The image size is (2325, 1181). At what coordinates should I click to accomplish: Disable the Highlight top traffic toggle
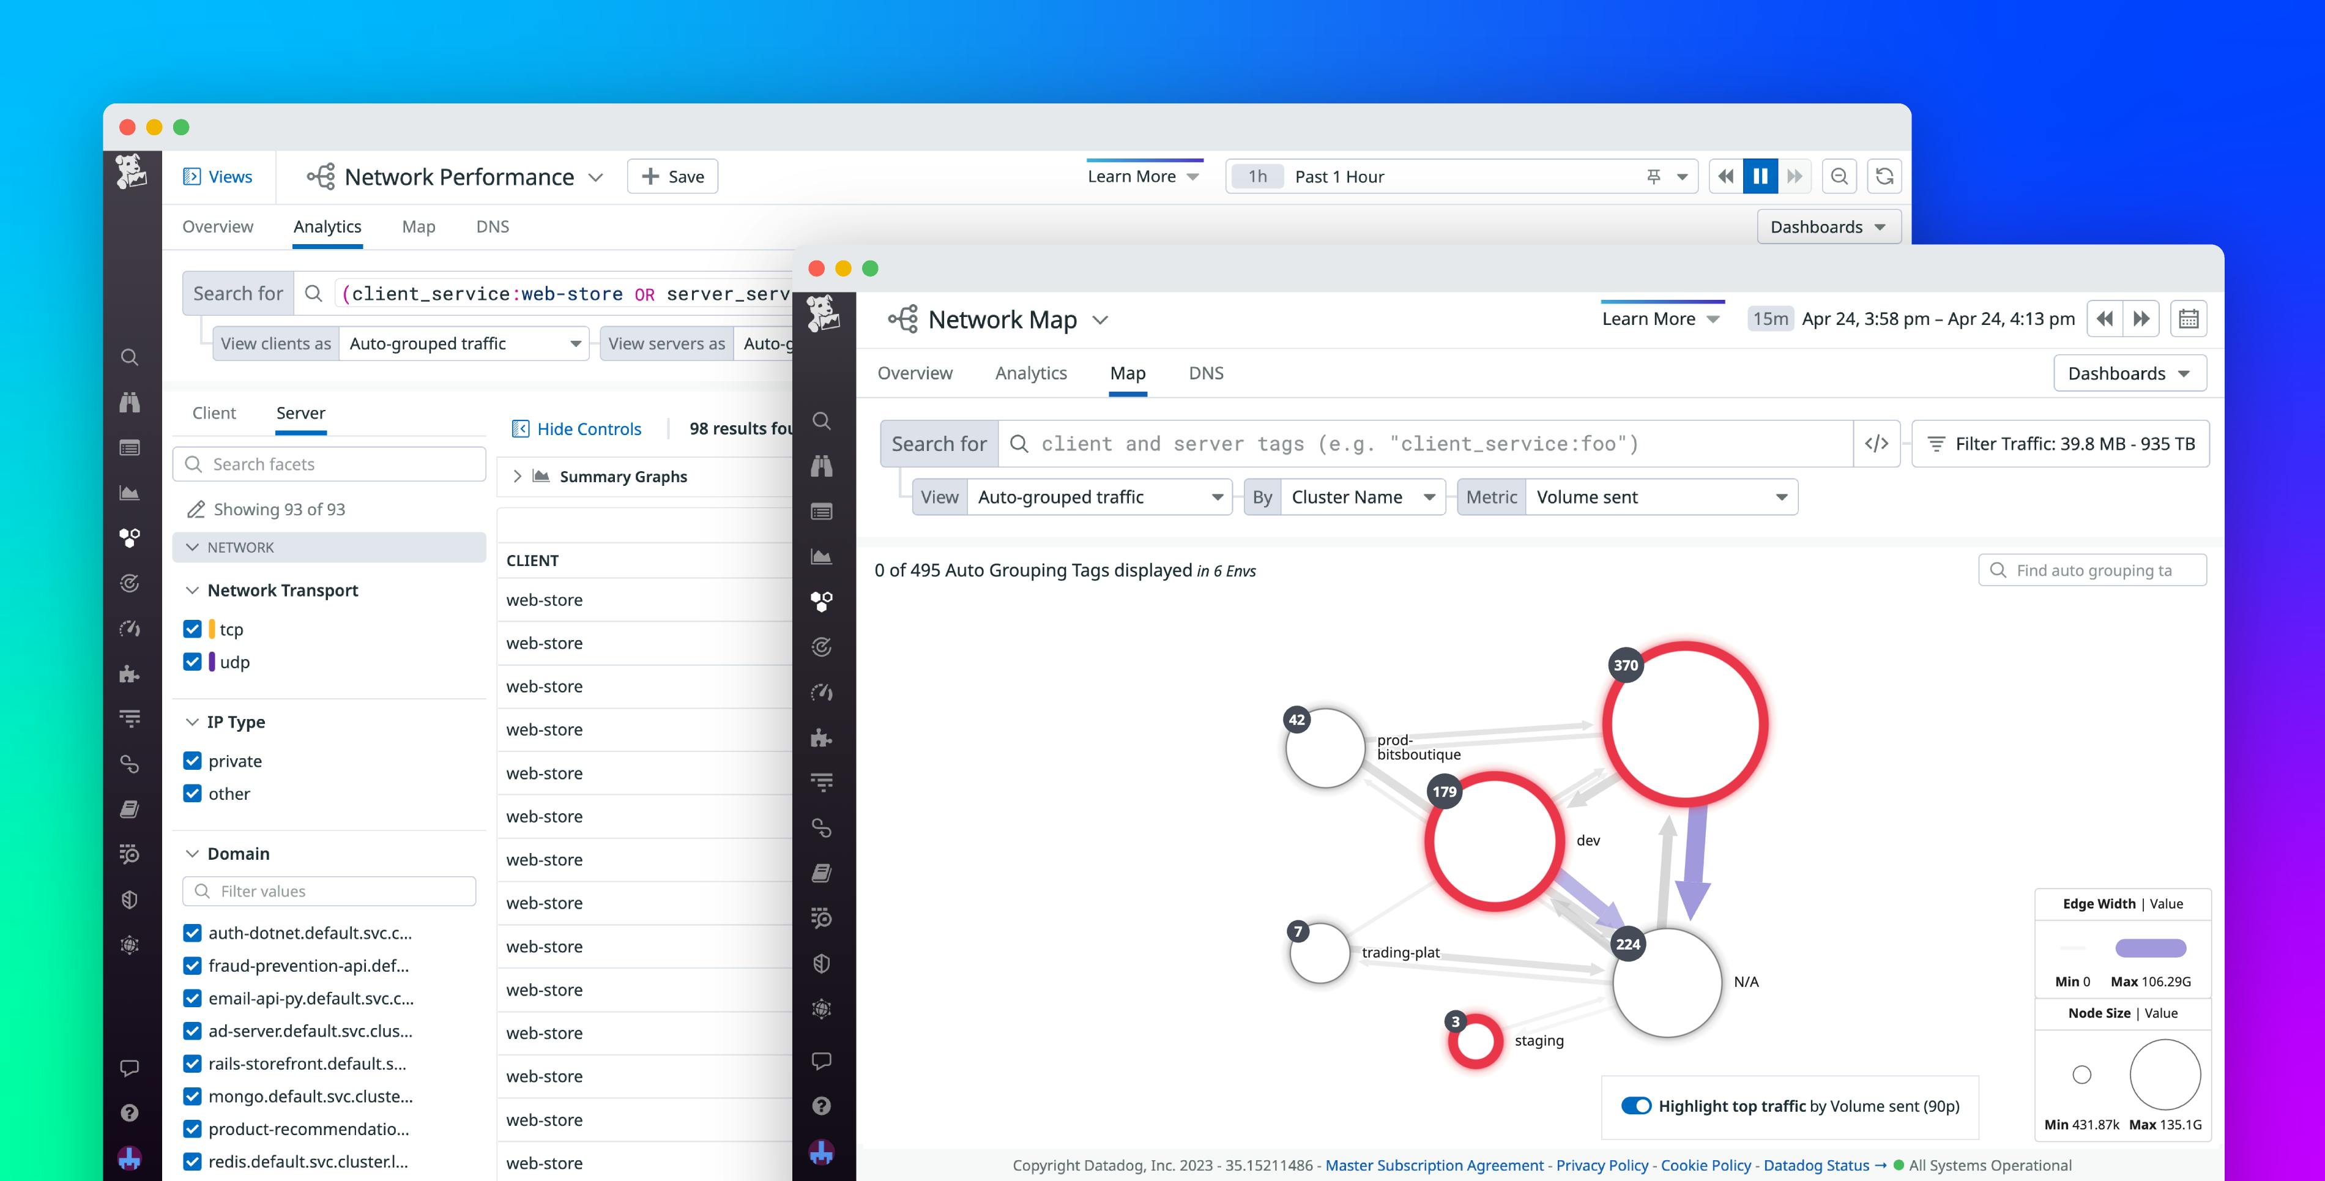click(1637, 1105)
